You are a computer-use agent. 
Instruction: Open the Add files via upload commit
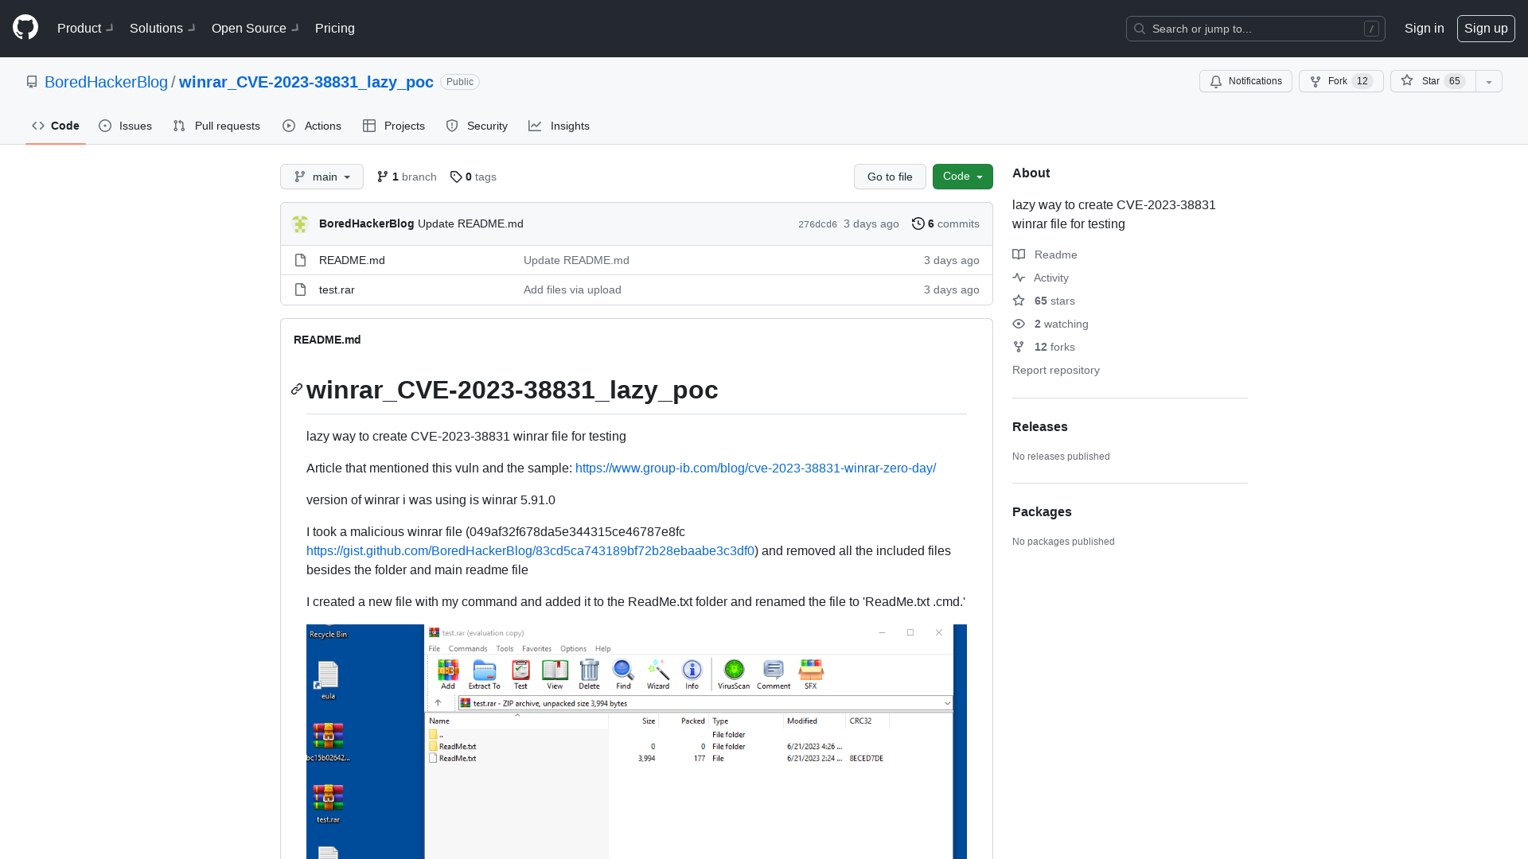572,290
